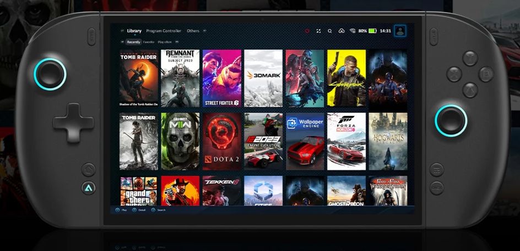Viewport: 520px width, 251px height.
Task: Open the red cowboy gunslinger tile
Action: pyautogui.click(x=180, y=191)
